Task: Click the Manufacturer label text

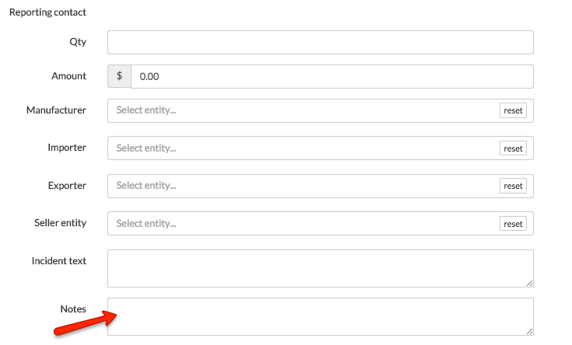Action: pyautogui.click(x=56, y=110)
